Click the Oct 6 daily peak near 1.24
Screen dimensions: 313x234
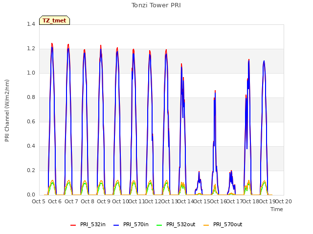click(52, 44)
